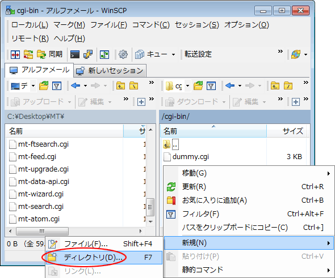Viewport: 335px width, 278px height.
Task: Go to remote parent directory icon
Action: pyautogui.click(x=275, y=86)
